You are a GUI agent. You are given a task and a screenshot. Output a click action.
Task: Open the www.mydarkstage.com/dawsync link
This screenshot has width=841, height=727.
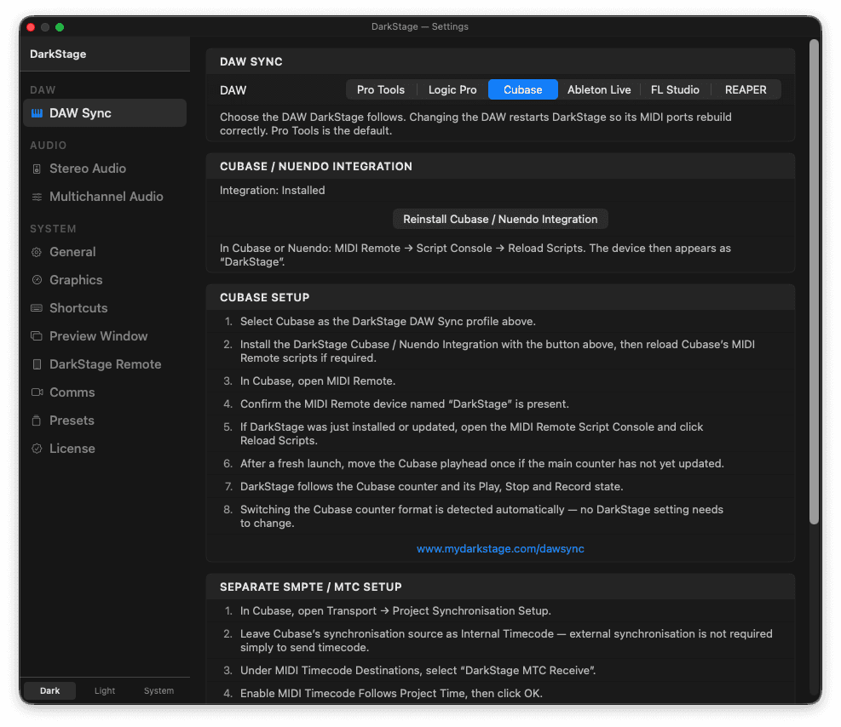[x=500, y=548]
